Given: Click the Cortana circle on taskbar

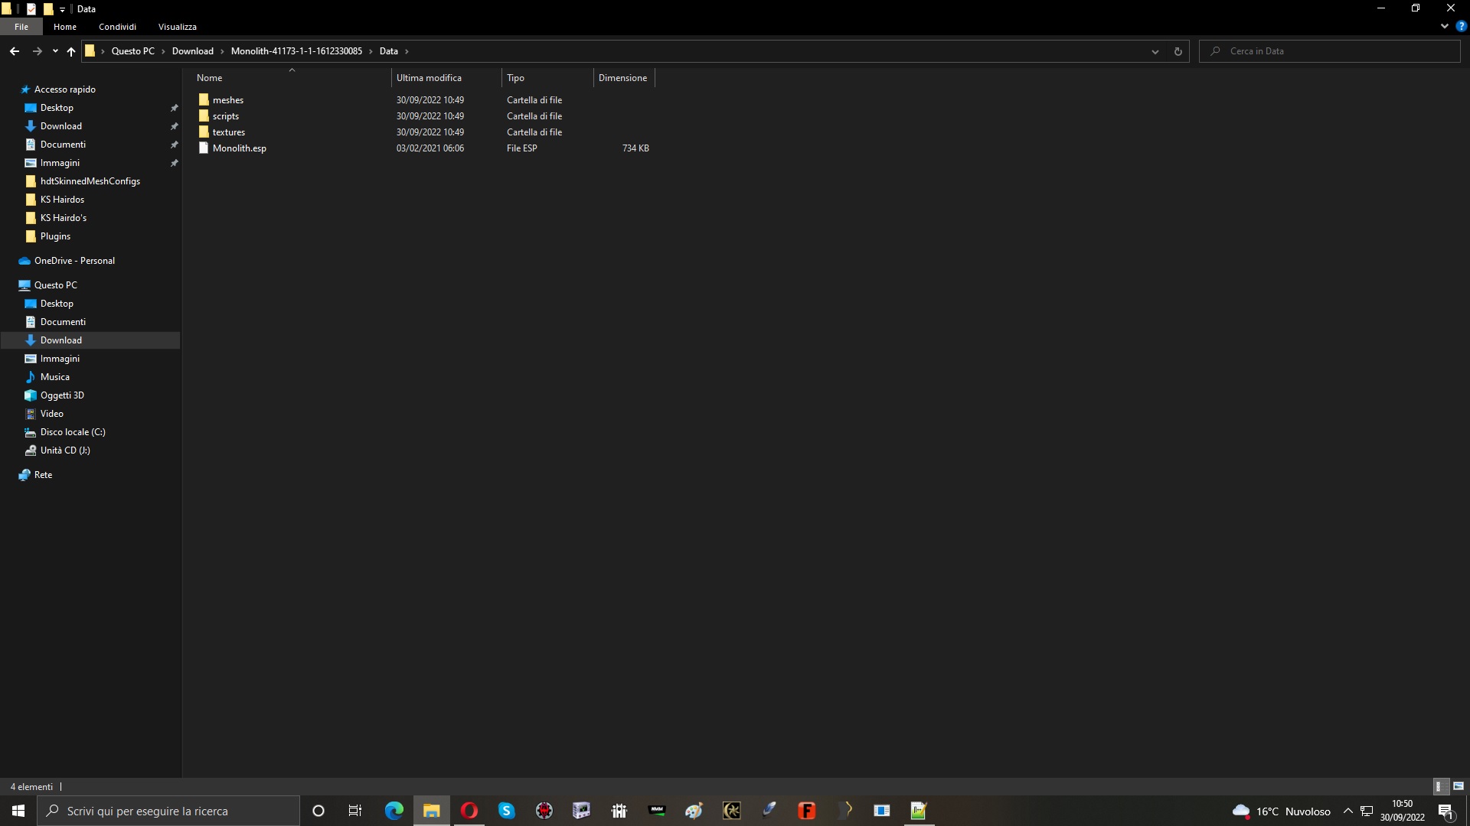Looking at the screenshot, I should 318,811.
